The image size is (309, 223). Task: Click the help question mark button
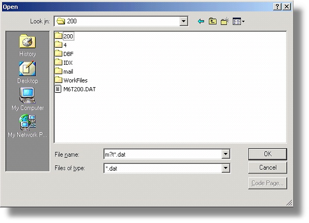pos(277,7)
